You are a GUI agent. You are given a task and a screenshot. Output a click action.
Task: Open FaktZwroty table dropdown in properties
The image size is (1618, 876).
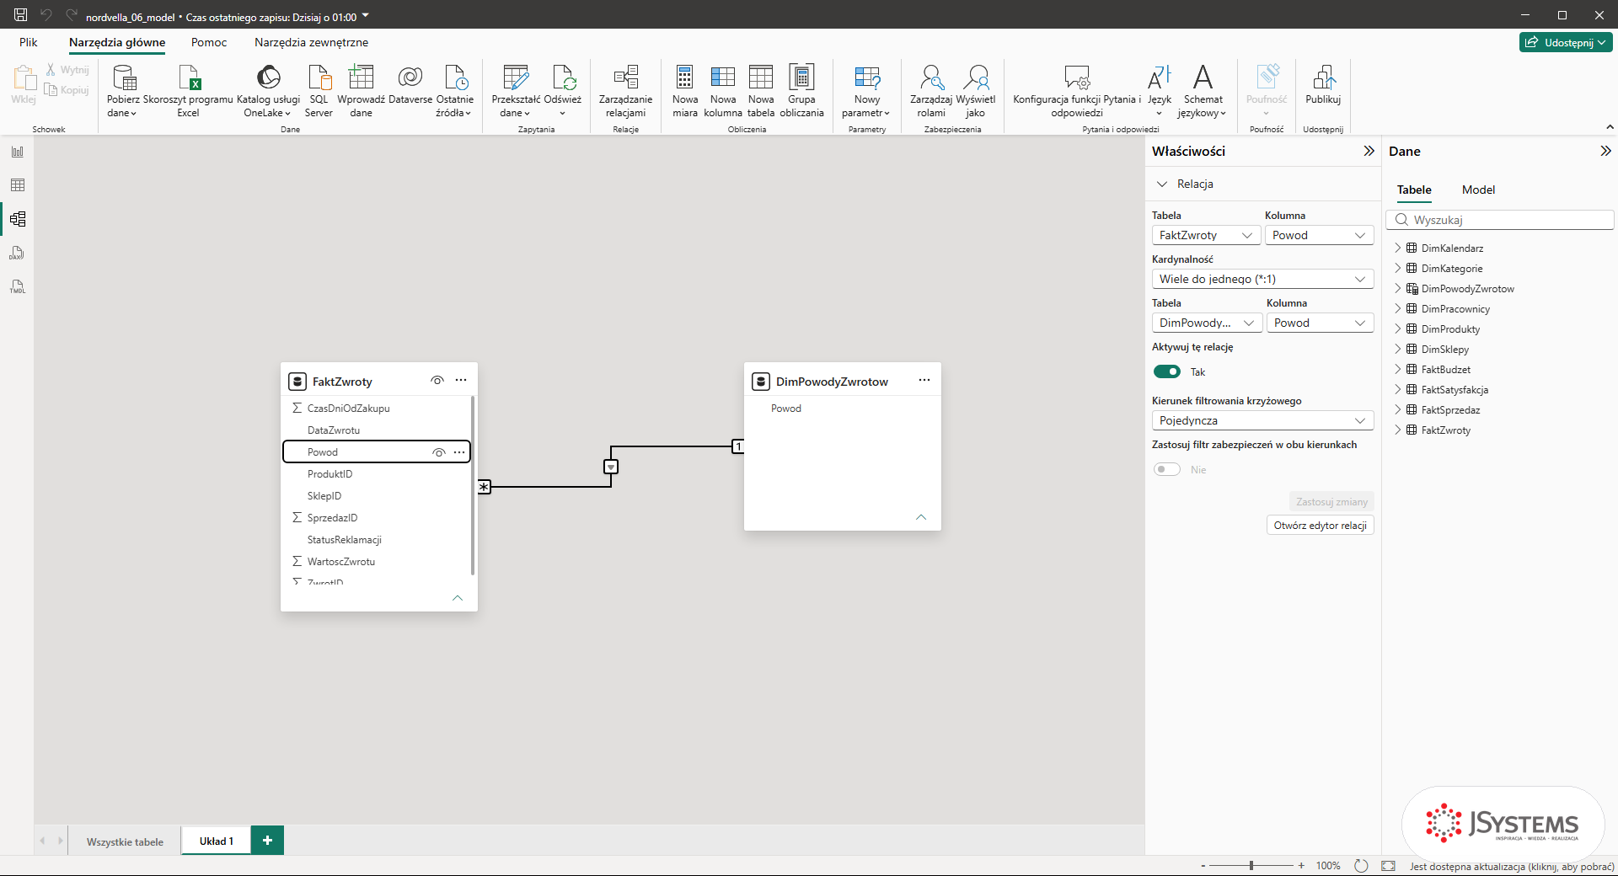click(x=1206, y=235)
